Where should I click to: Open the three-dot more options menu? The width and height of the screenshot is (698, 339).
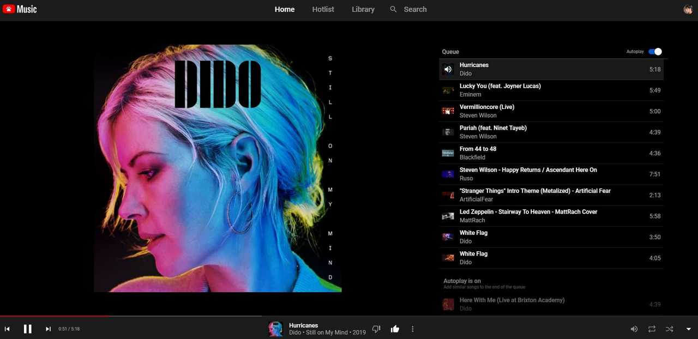412,329
